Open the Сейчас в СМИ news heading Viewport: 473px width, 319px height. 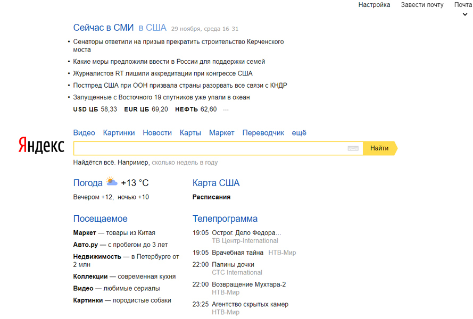tap(103, 28)
